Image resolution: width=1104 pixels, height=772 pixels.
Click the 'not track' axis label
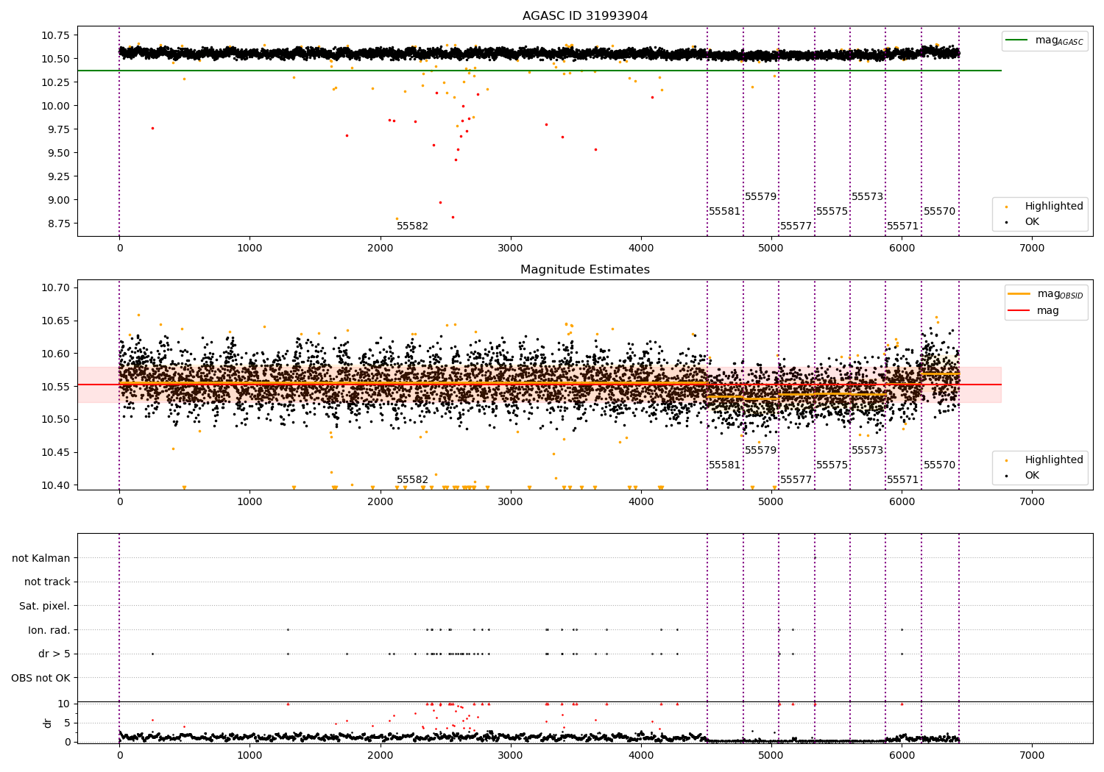47,582
